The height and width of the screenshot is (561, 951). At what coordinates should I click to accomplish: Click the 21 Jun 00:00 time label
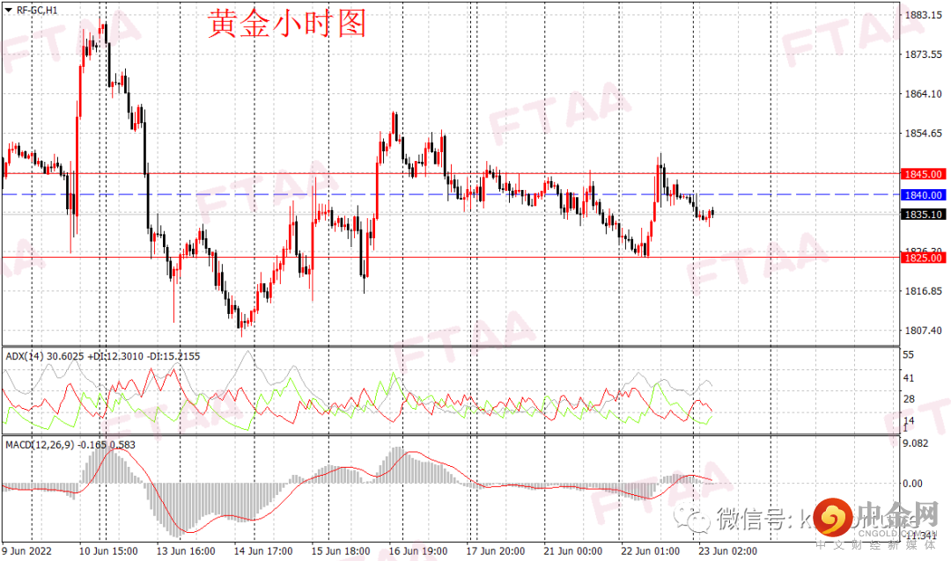(573, 551)
